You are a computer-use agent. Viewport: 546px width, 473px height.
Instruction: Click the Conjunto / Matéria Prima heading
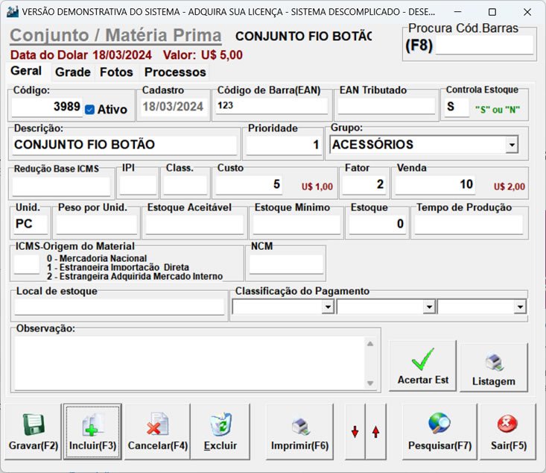coord(115,36)
